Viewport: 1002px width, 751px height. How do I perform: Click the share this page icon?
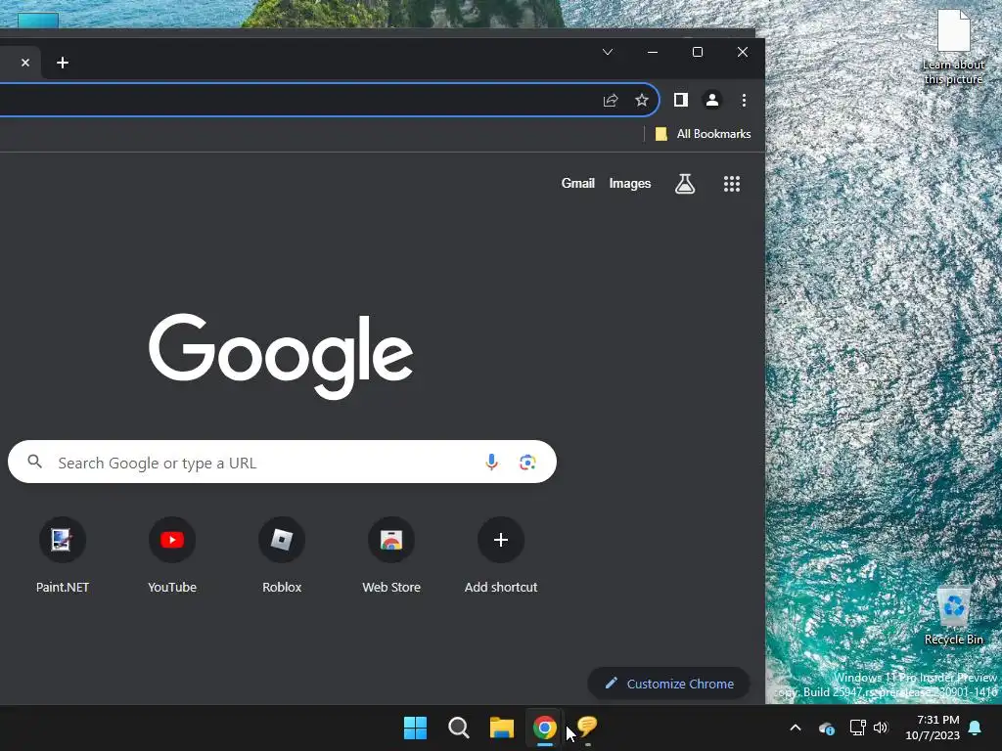point(611,101)
